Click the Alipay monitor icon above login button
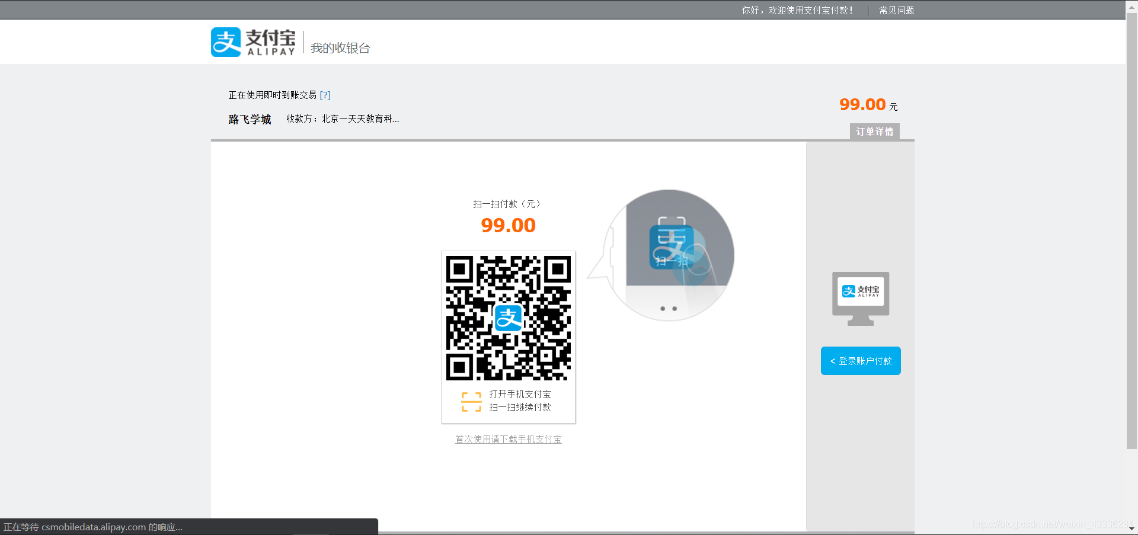The image size is (1138, 535). pyautogui.click(x=861, y=299)
